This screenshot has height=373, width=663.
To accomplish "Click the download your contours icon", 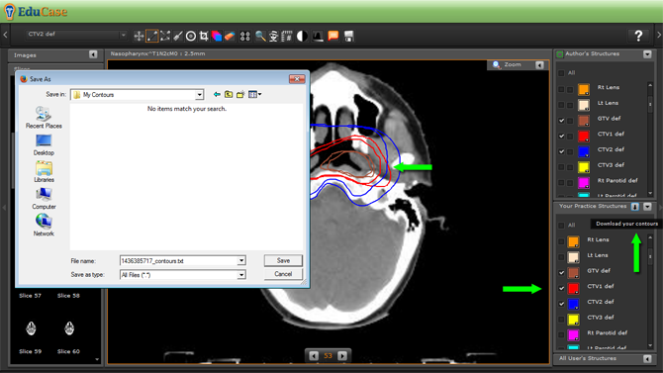I will tap(635, 207).
